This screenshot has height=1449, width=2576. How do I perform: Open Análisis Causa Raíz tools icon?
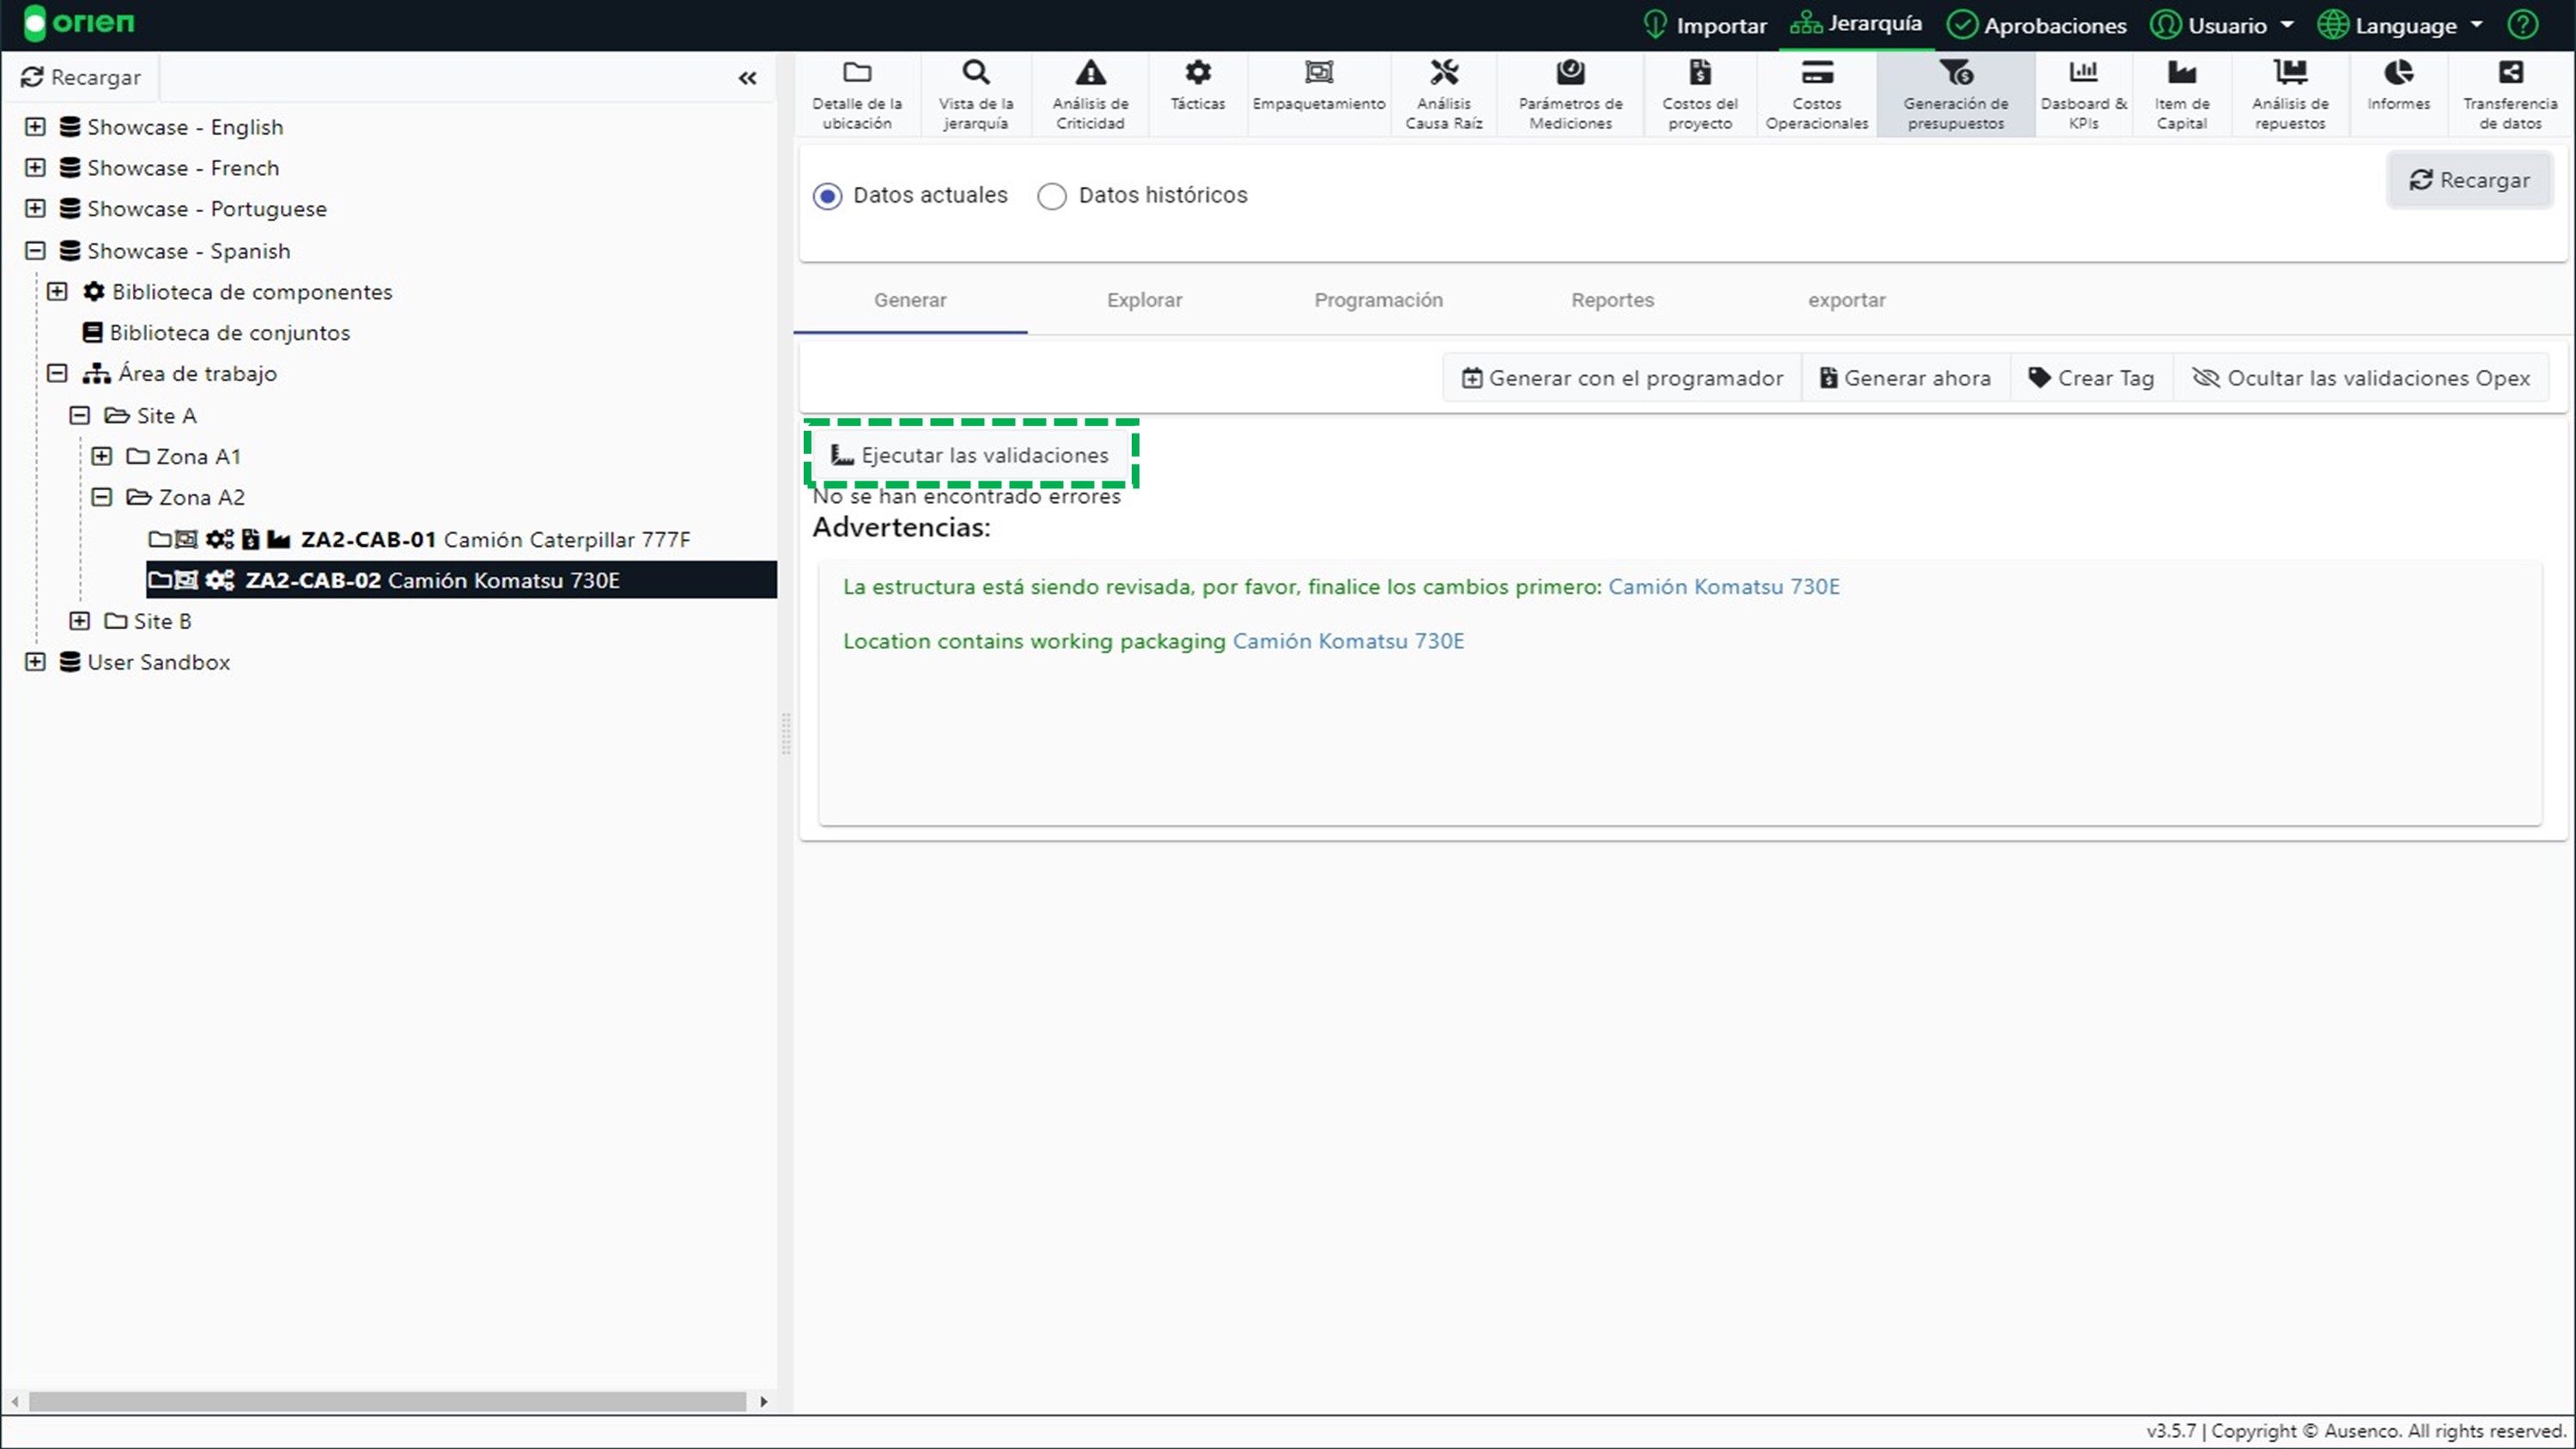click(1443, 73)
